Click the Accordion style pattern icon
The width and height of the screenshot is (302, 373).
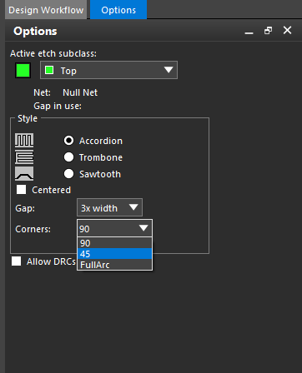(x=24, y=140)
